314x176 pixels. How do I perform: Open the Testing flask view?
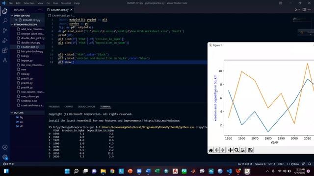coord(5,60)
